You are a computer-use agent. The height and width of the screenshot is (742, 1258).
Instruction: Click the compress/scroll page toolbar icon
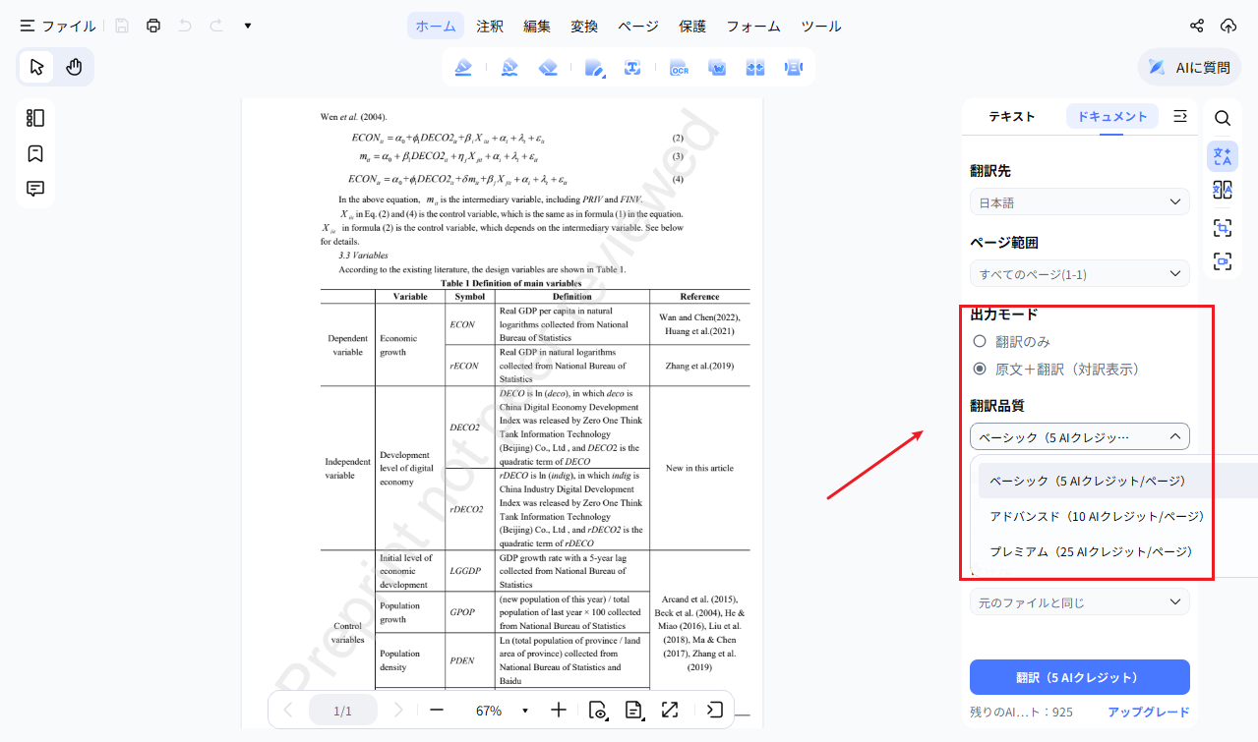(794, 67)
